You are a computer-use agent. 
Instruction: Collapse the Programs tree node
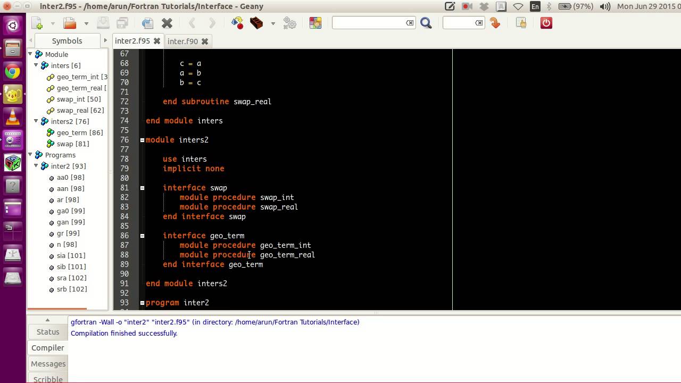tap(31, 155)
